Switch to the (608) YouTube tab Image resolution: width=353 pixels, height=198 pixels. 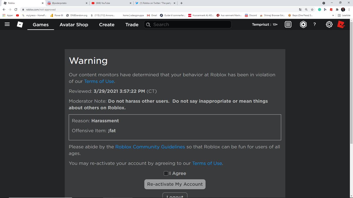coord(111,3)
